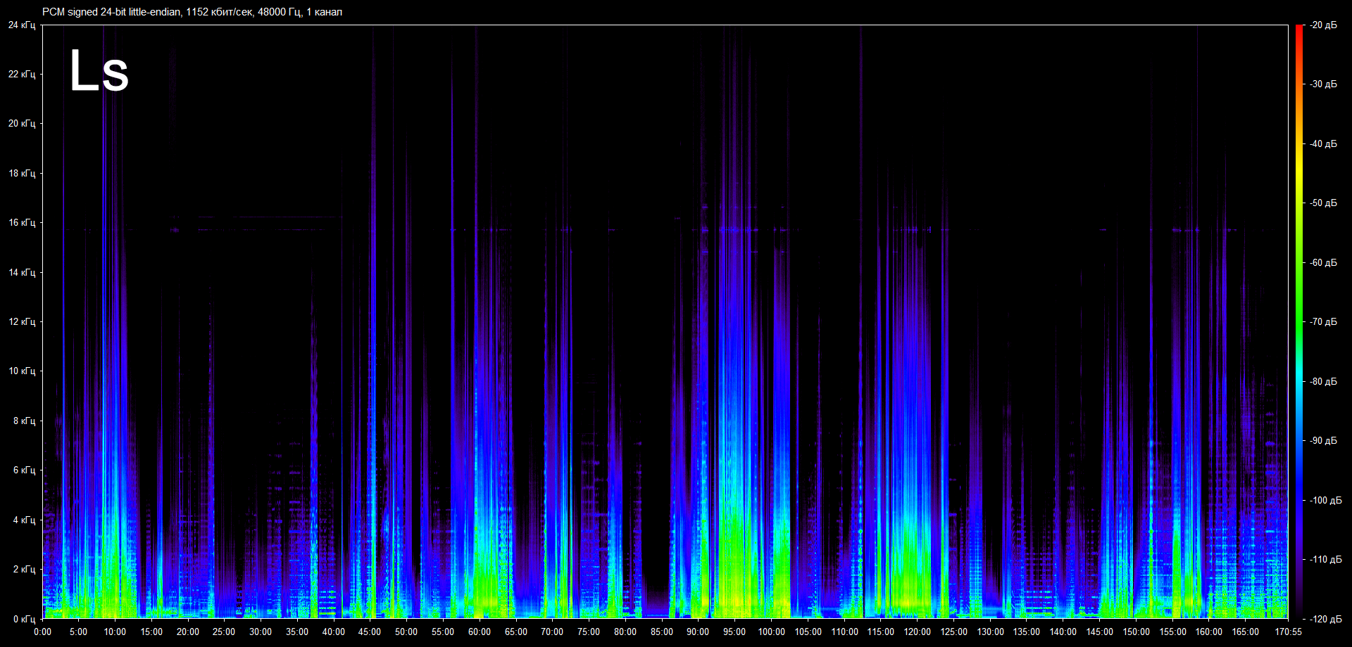Click the 45:00 time axis label

(x=370, y=632)
